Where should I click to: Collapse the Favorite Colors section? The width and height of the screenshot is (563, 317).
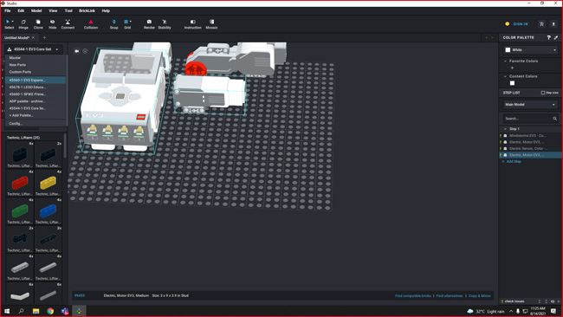pos(505,61)
